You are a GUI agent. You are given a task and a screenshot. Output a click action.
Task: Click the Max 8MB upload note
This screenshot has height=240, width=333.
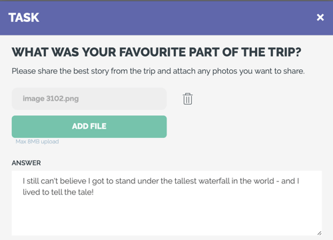click(37, 141)
